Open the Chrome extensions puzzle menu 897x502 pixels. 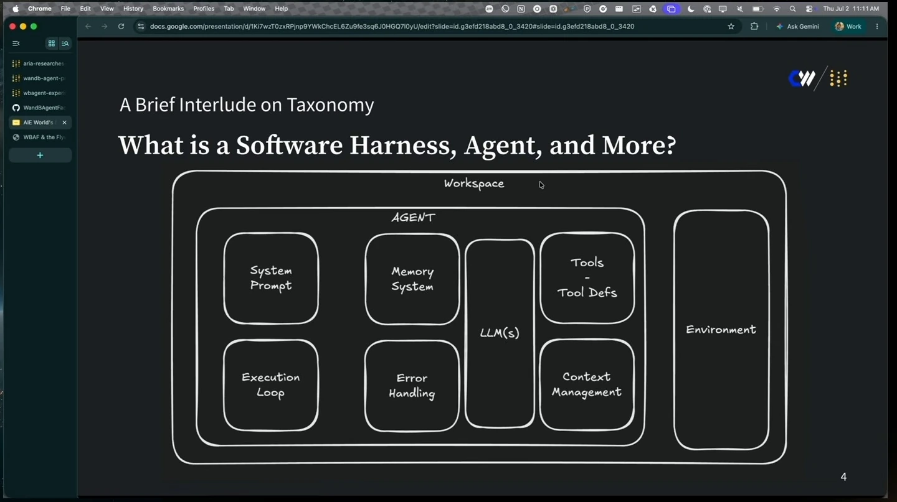[754, 27]
